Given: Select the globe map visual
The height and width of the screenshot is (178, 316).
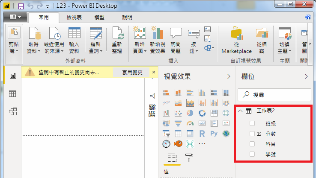Looking at the screenshot, I should (226, 113).
